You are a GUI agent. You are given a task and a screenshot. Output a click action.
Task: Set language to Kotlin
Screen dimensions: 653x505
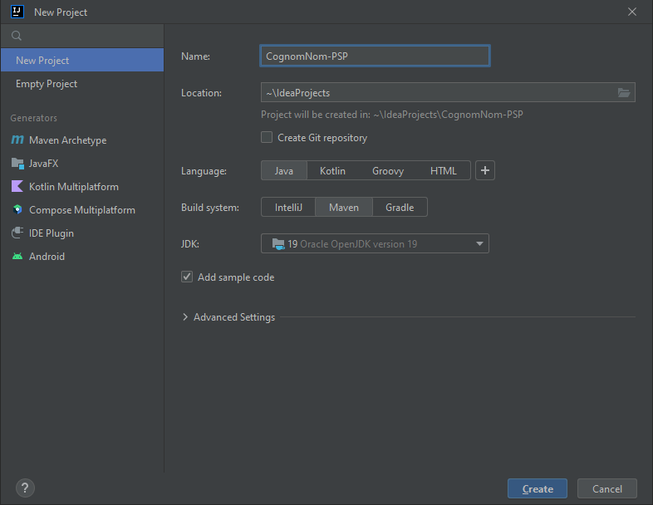pyautogui.click(x=332, y=171)
